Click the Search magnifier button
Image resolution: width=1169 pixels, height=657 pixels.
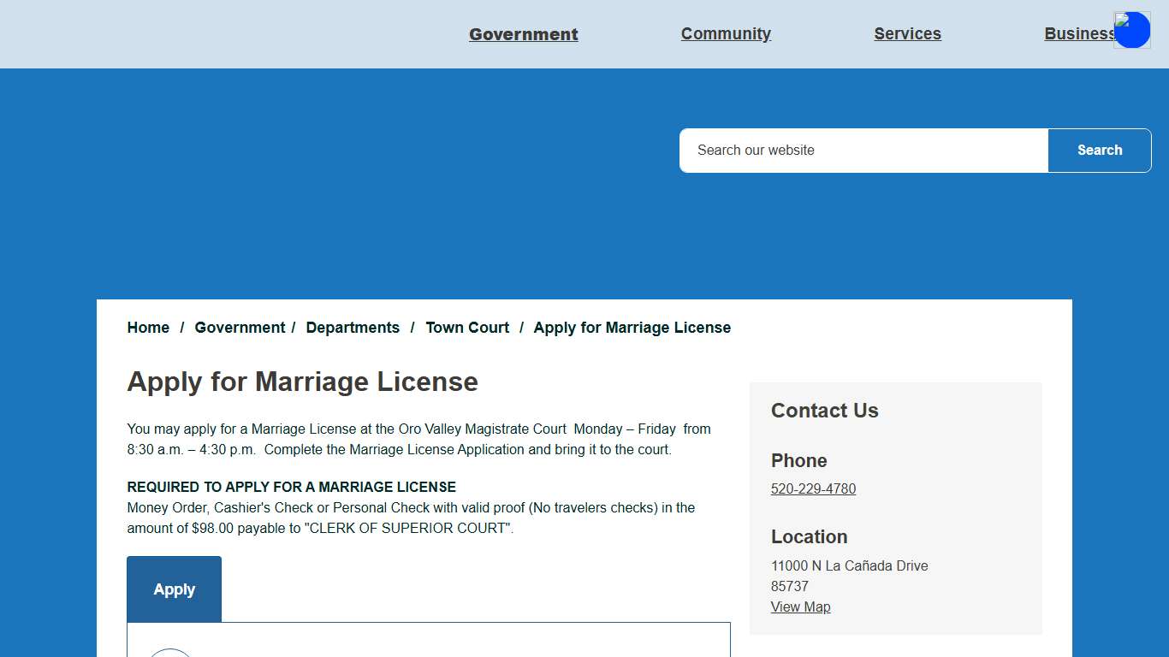(1099, 150)
